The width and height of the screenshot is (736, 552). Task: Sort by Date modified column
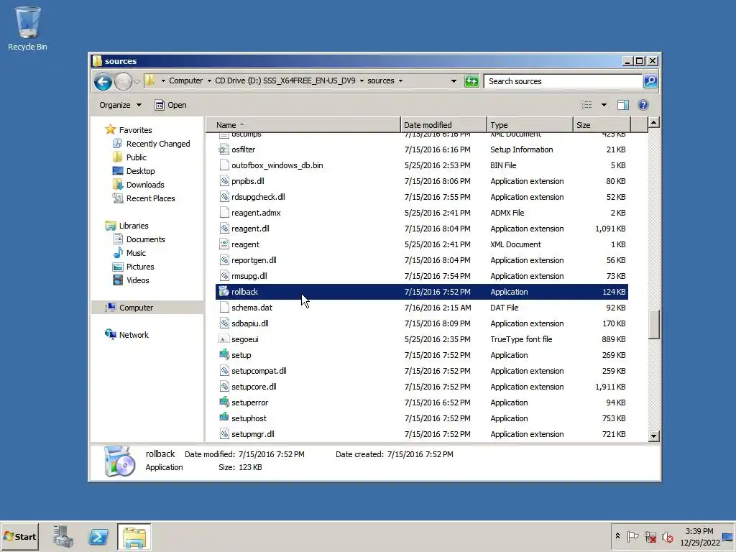click(443, 125)
